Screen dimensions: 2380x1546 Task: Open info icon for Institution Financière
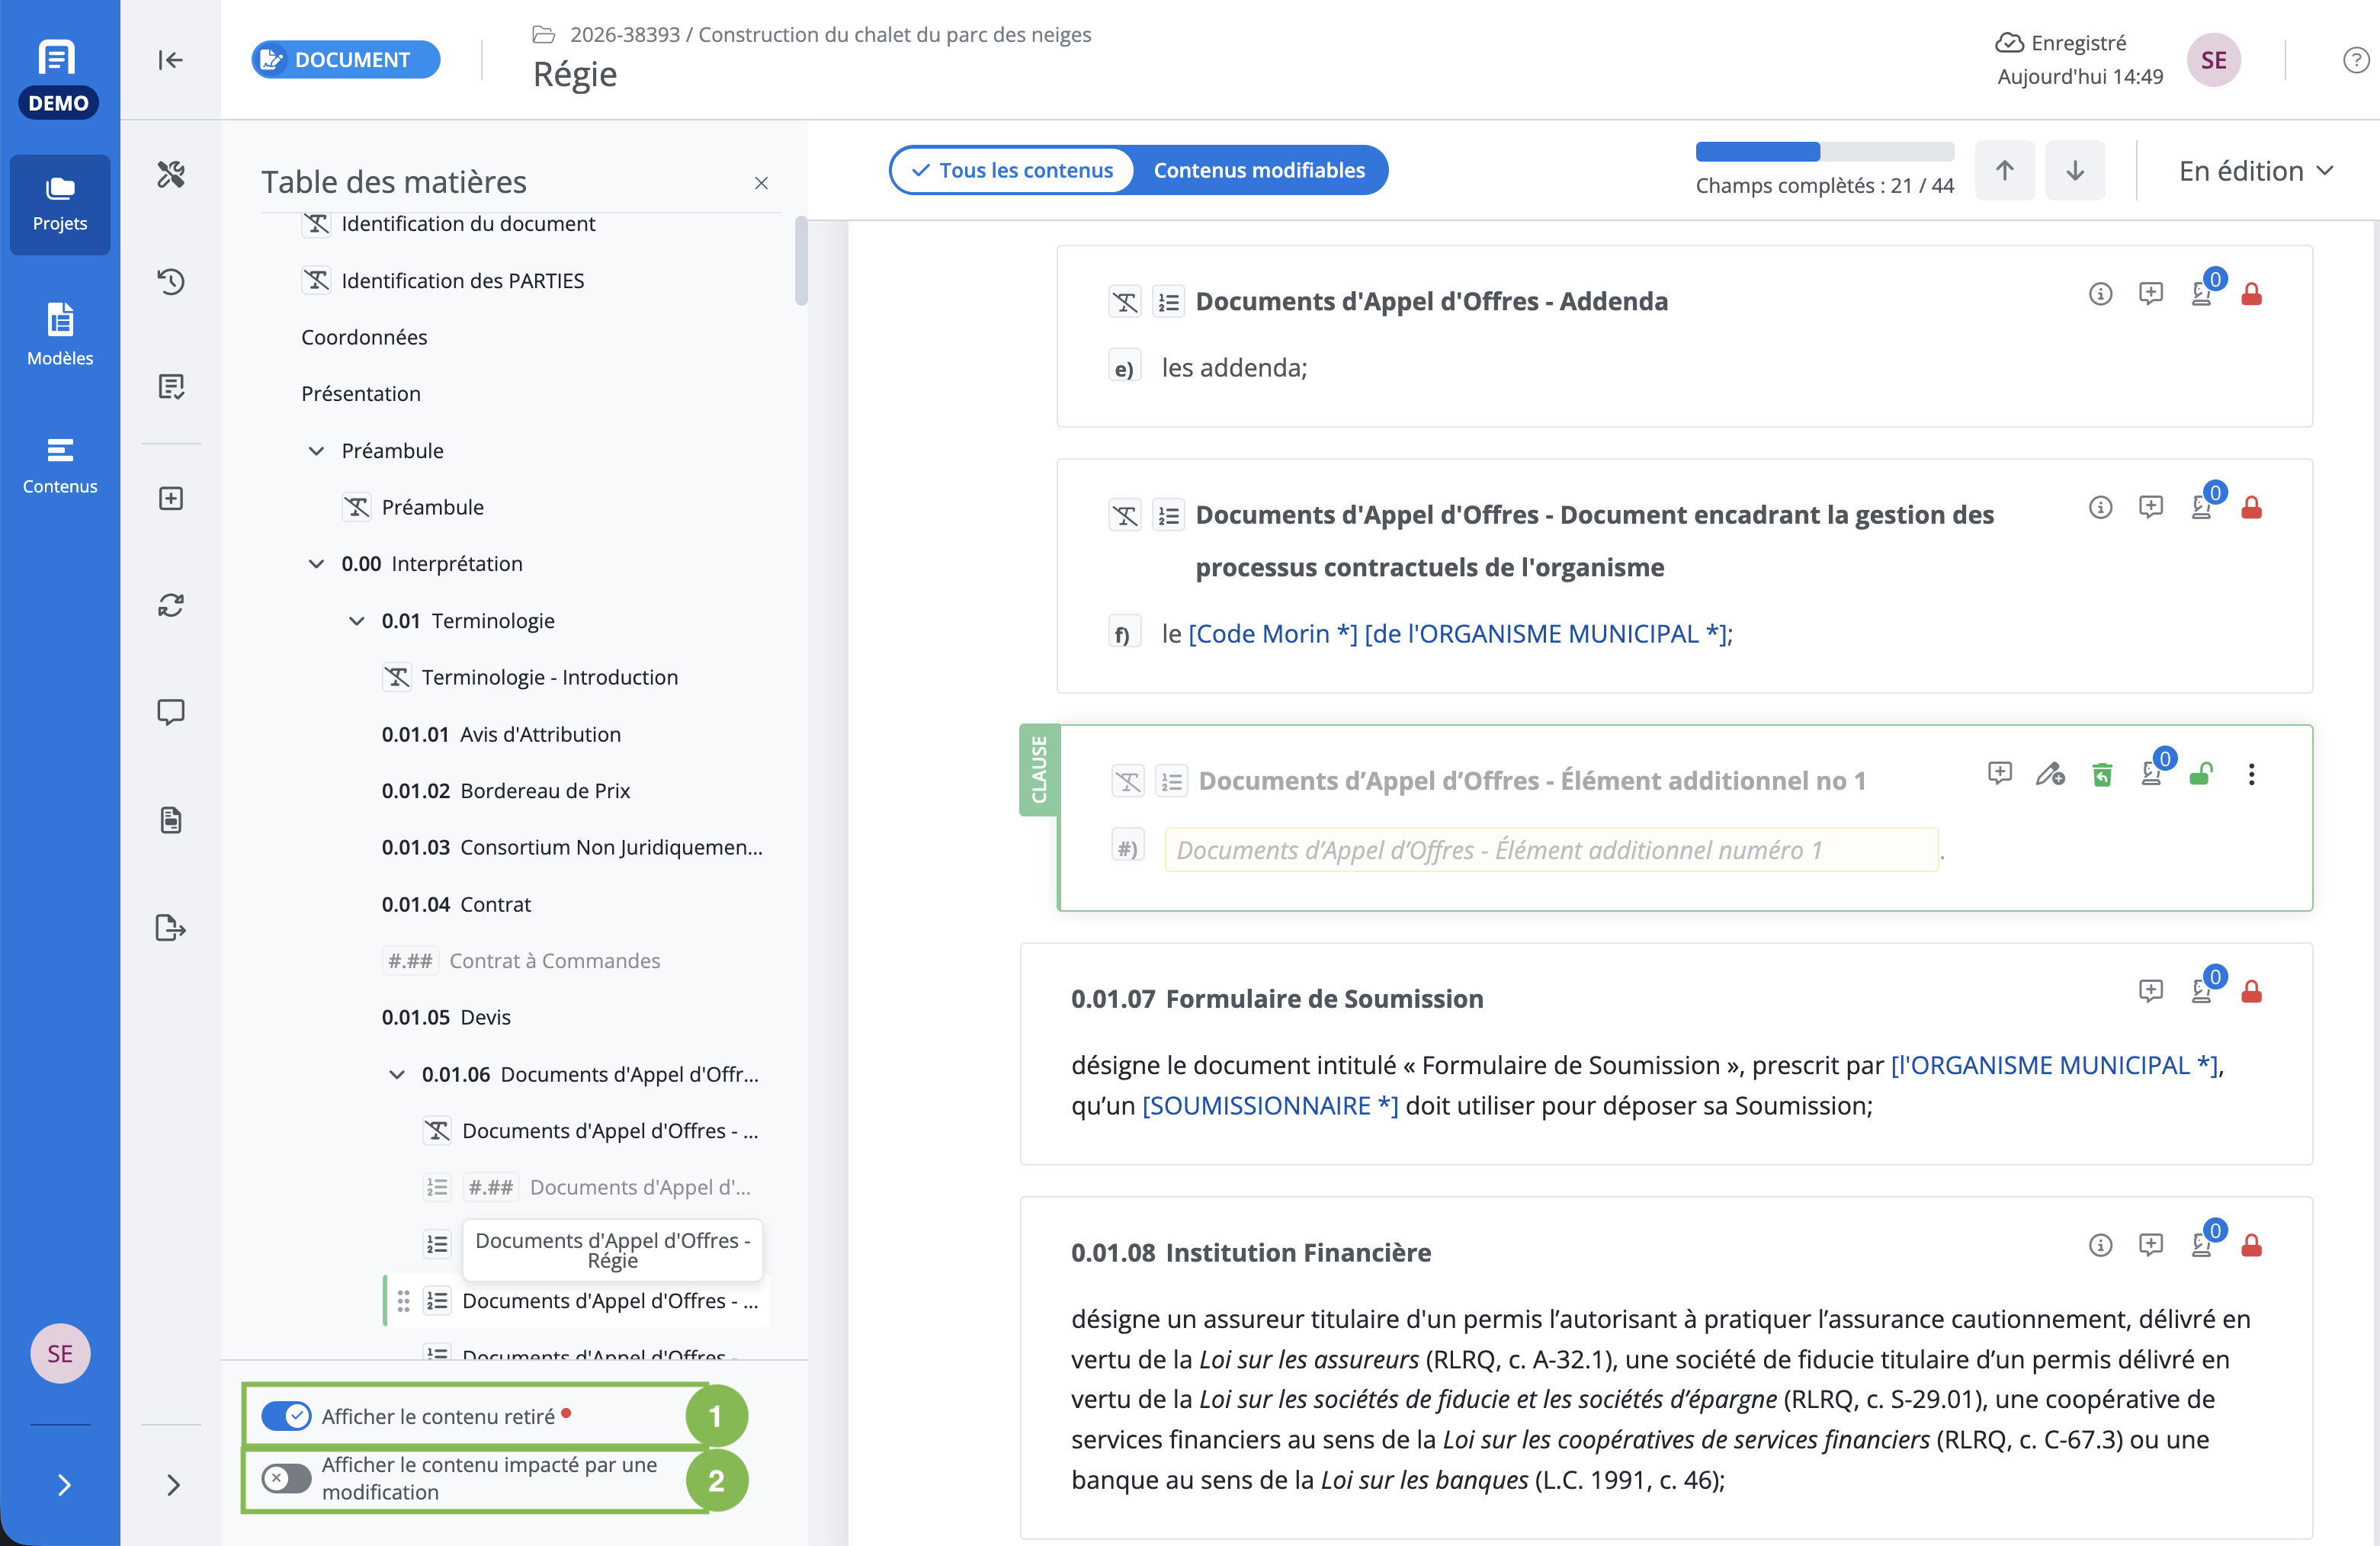click(2100, 1245)
